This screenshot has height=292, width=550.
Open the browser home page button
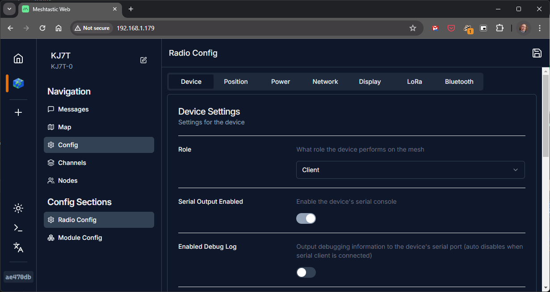tap(59, 28)
